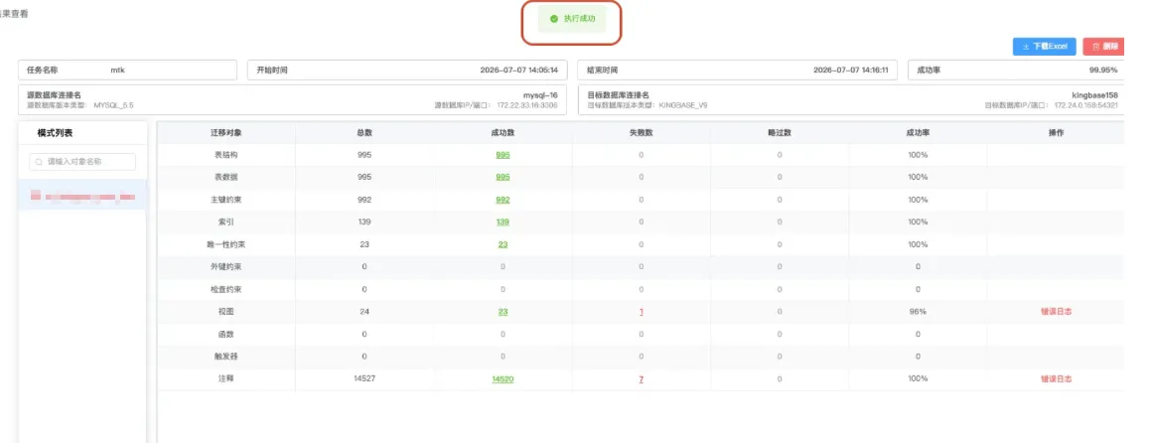Click failure count 7 for 注释
This screenshot has width=1149, height=443.
click(x=642, y=379)
